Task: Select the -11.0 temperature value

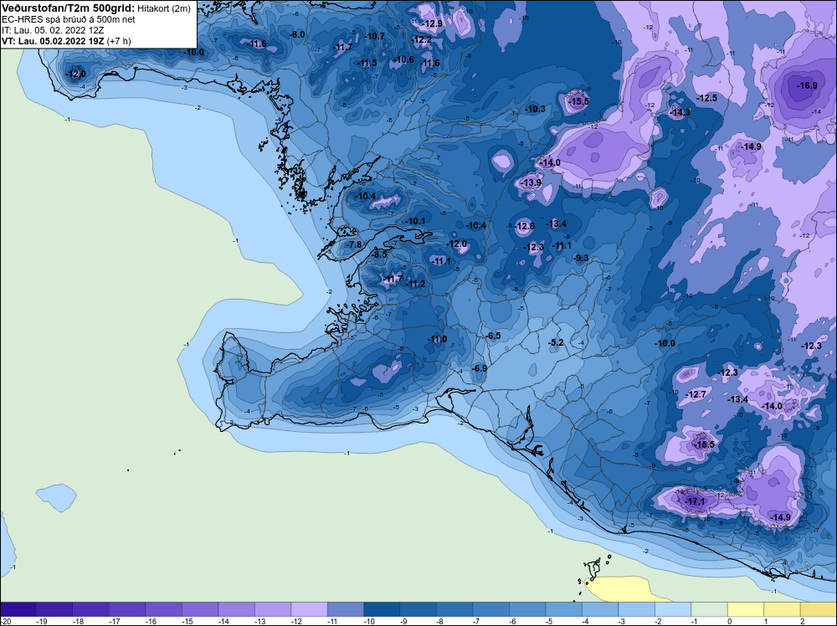Action: coord(437,340)
